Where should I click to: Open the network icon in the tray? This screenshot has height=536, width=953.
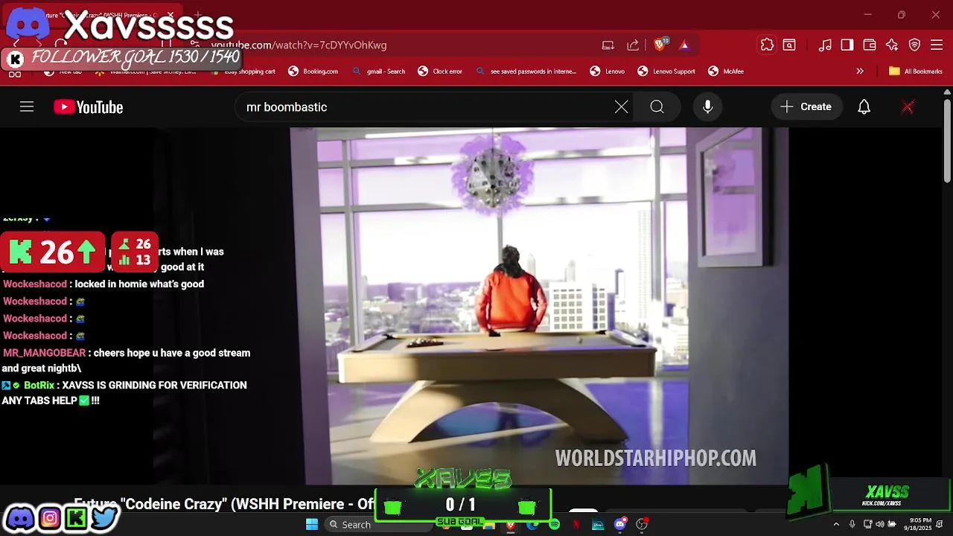tap(868, 525)
